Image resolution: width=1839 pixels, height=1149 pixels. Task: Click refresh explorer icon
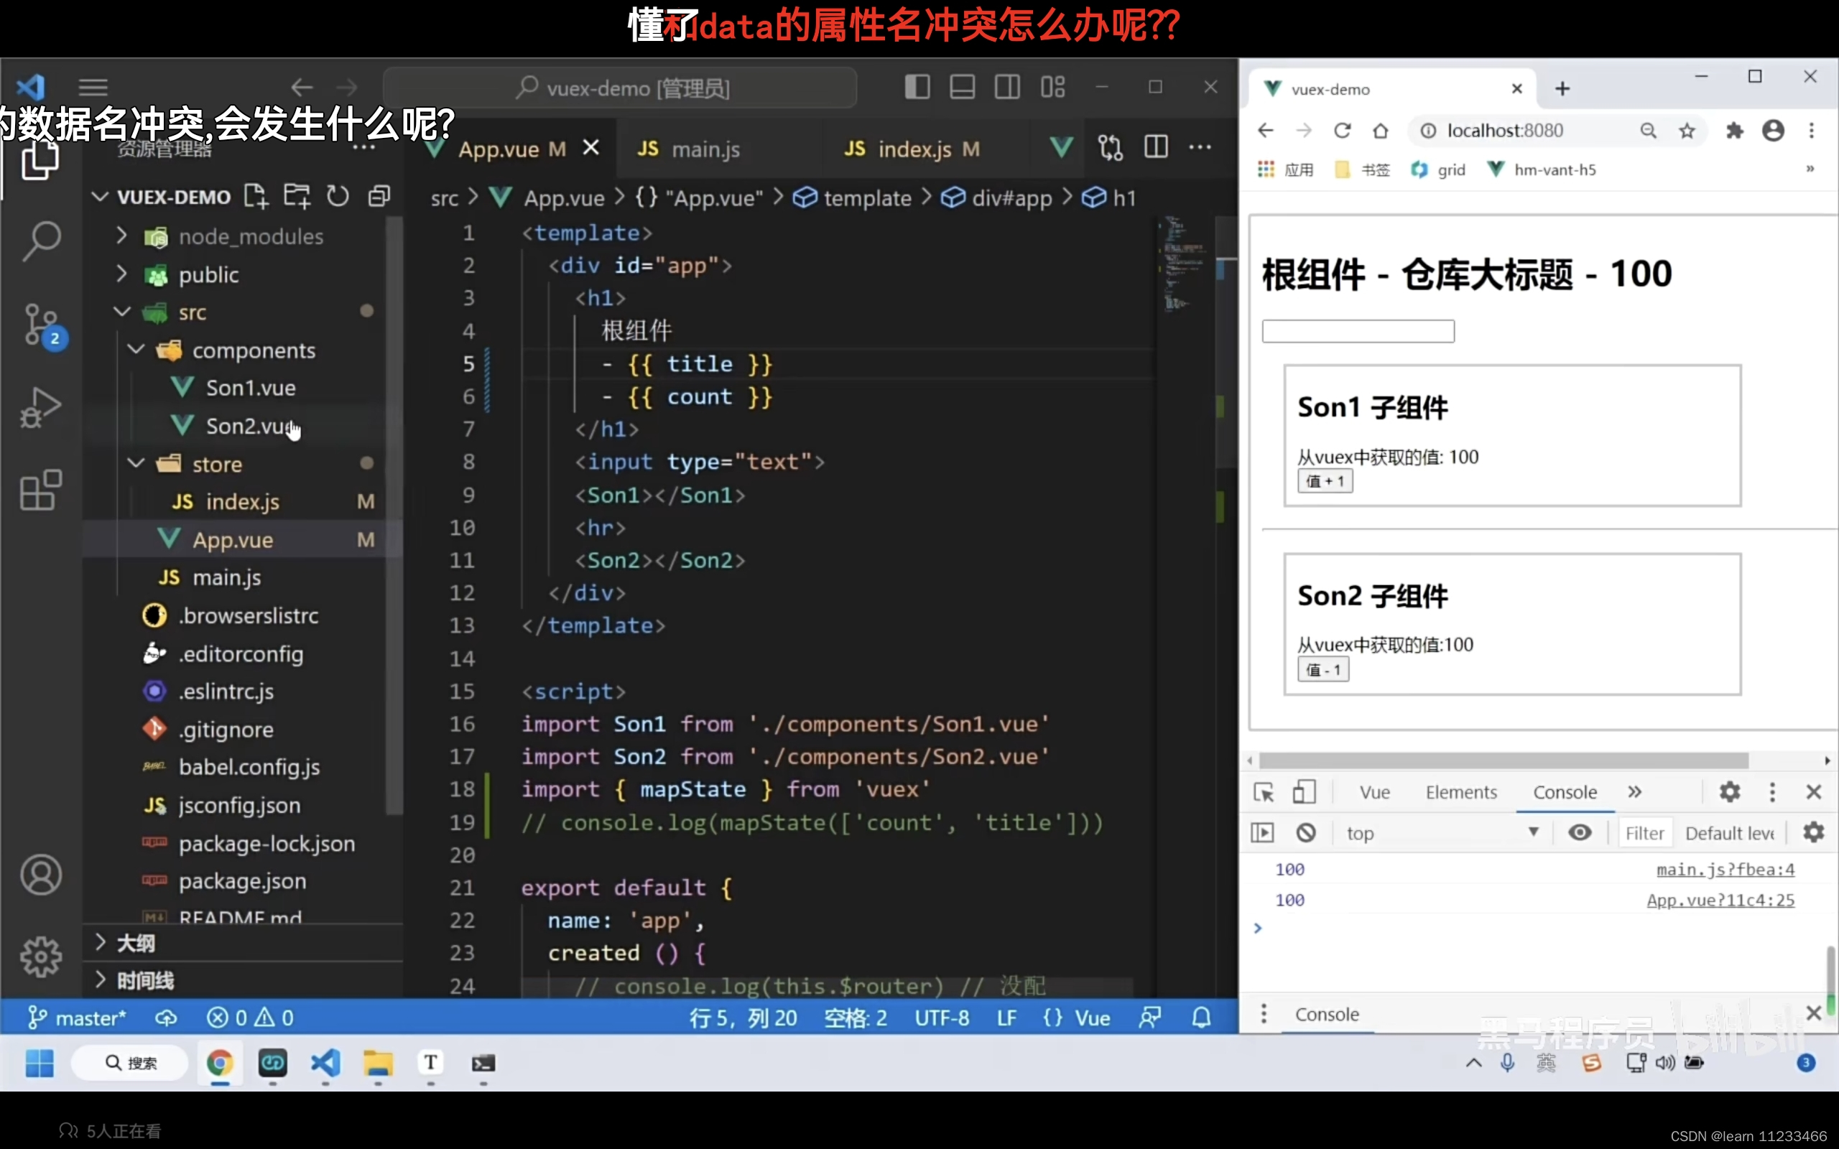(338, 197)
